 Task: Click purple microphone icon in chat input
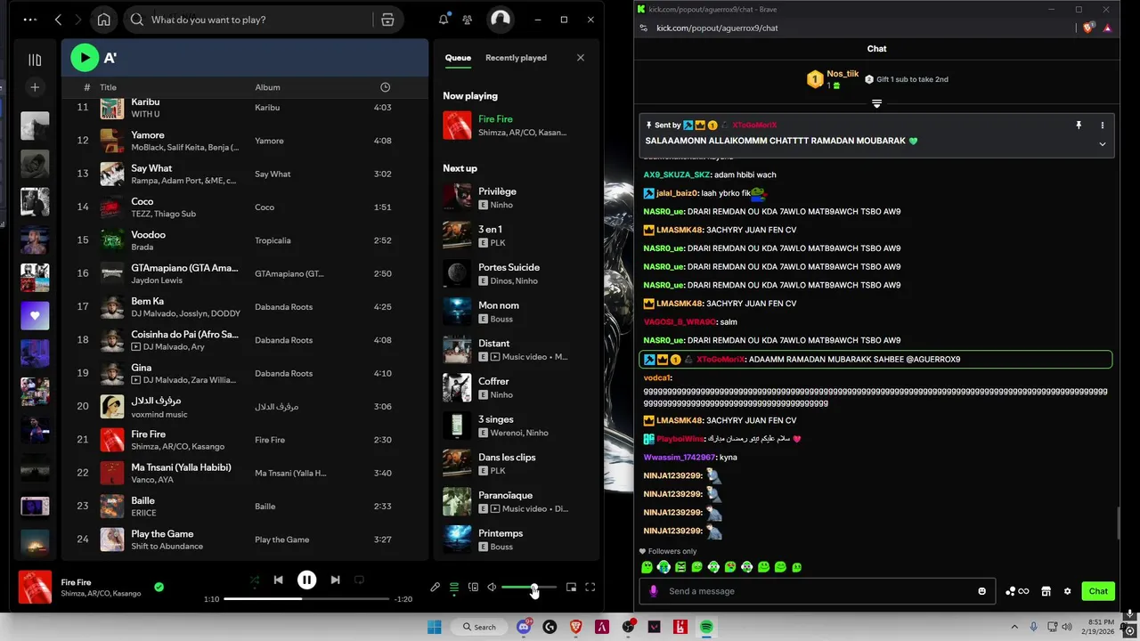[x=654, y=591]
